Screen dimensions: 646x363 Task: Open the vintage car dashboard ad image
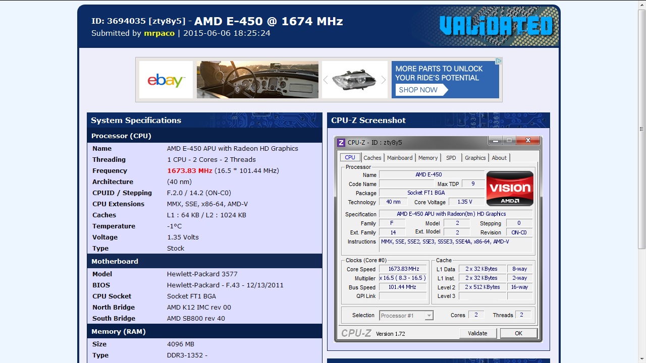coord(257,80)
